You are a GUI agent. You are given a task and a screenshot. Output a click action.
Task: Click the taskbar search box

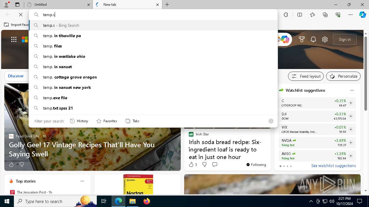[x=56, y=201]
